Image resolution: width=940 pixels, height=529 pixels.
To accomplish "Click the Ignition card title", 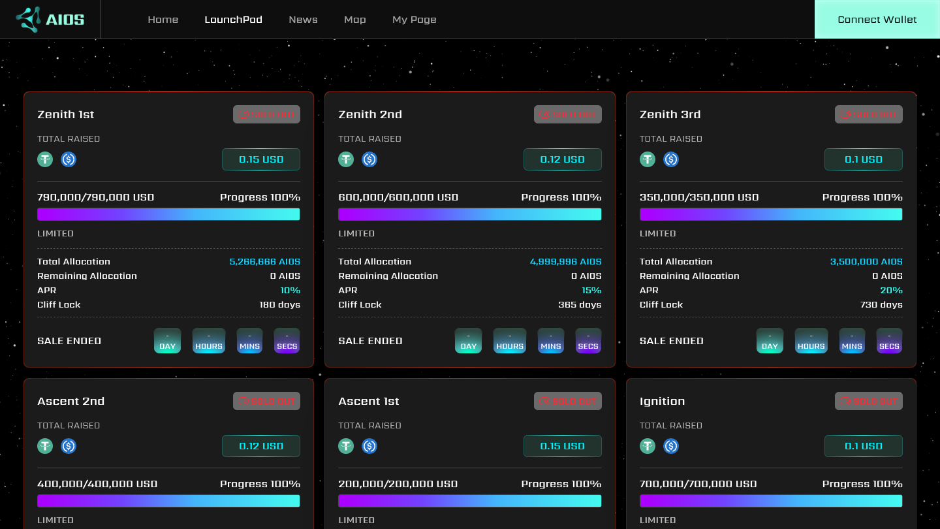I will [663, 401].
